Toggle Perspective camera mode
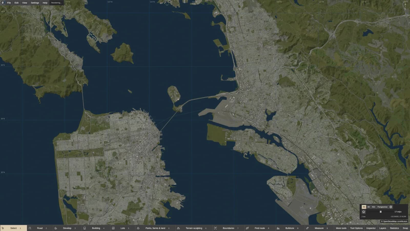This screenshot has height=231, width=410. (382, 207)
